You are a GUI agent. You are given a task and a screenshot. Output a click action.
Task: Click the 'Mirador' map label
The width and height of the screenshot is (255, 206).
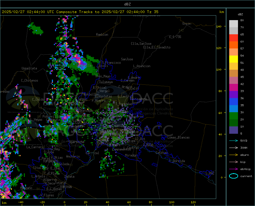coord(131,155)
